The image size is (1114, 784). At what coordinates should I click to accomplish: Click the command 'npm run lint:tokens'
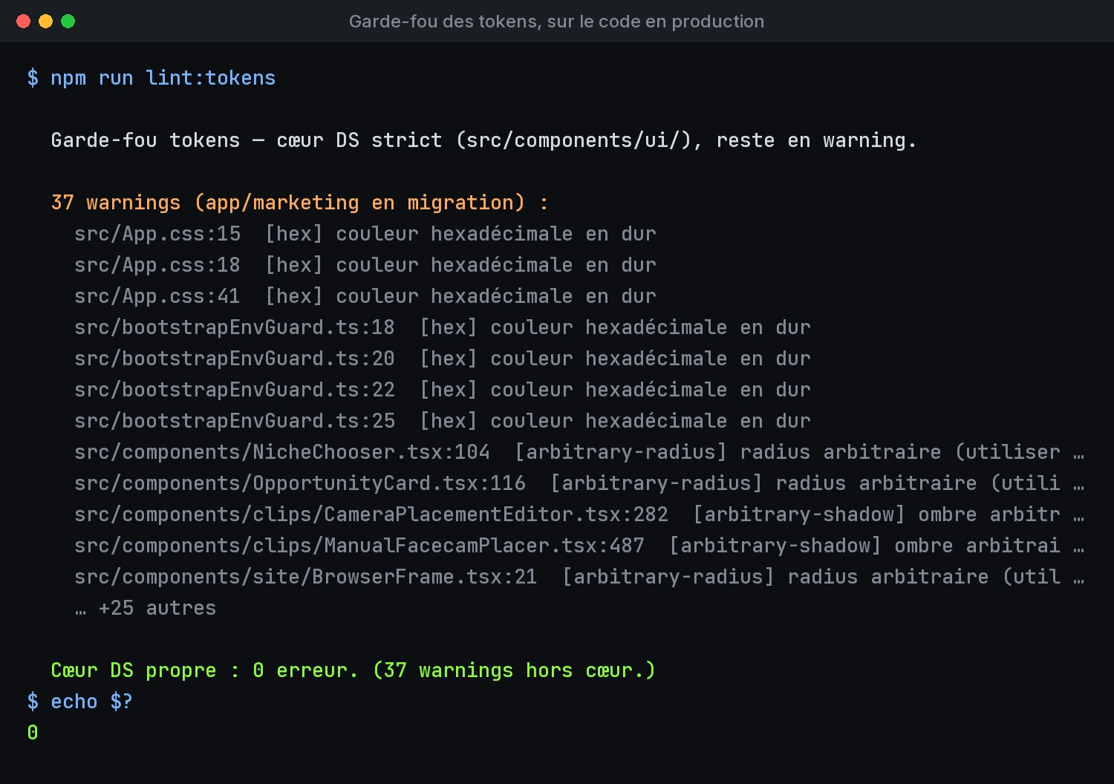163,78
